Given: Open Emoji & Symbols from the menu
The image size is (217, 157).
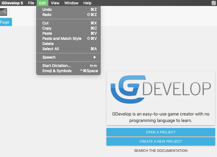Looking at the screenshot, I should click(x=68, y=71).
